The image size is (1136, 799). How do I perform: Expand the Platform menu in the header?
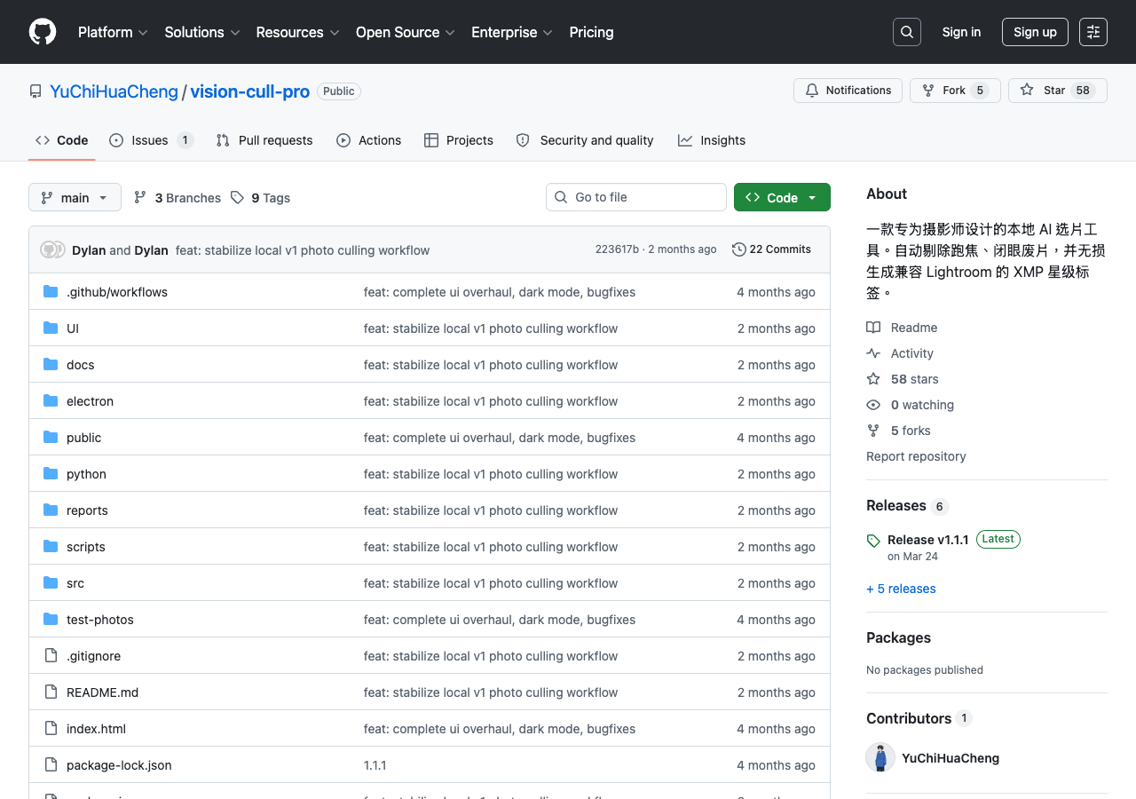pos(113,32)
